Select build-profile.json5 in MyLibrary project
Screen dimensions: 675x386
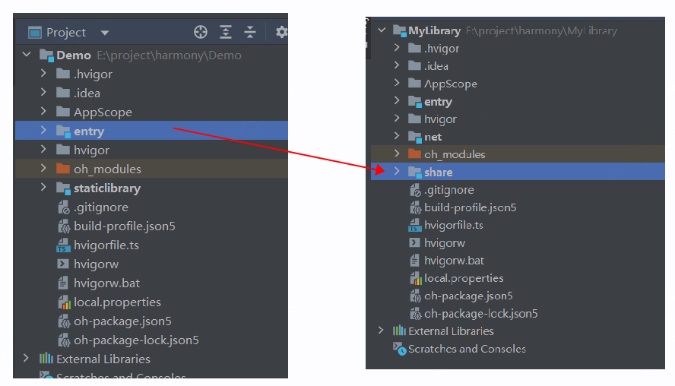coord(470,207)
